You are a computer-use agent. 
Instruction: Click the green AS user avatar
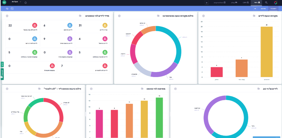tap(4, 3)
